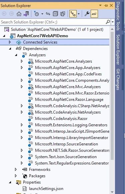This screenshot has height=194, width=125.
Task: Open the search options dropdown
Action: point(113,22)
